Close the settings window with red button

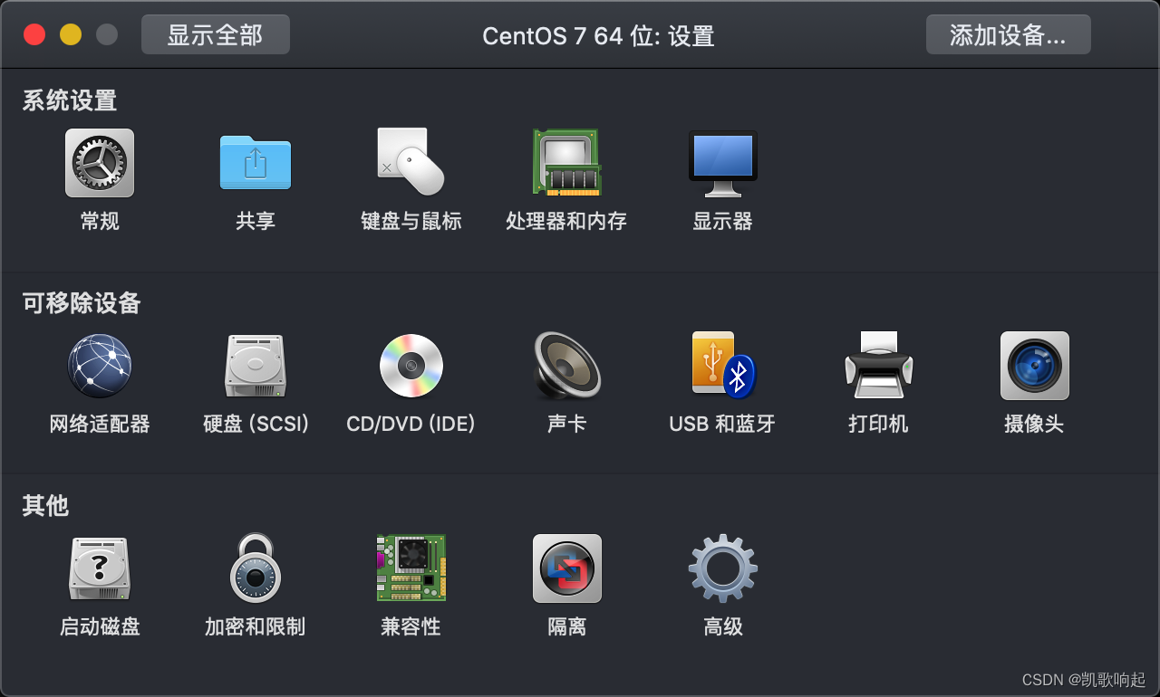34,34
